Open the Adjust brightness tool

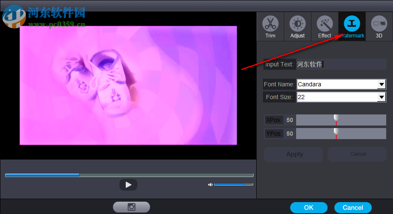pos(297,26)
